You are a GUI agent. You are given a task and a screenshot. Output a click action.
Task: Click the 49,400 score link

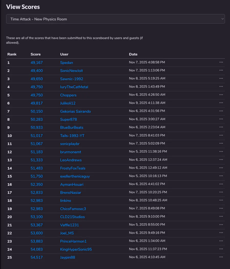tap(37, 71)
